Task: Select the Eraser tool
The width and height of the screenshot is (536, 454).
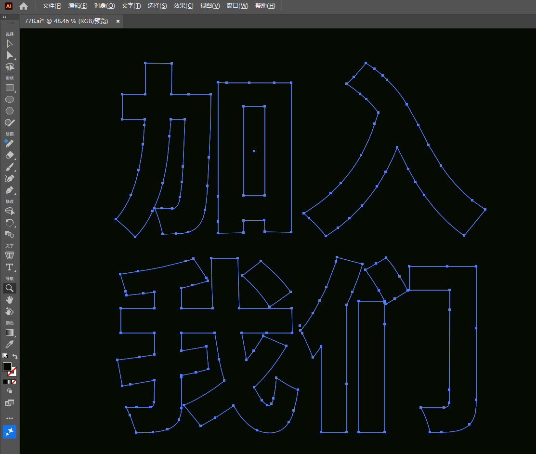Action: pos(10,155)
